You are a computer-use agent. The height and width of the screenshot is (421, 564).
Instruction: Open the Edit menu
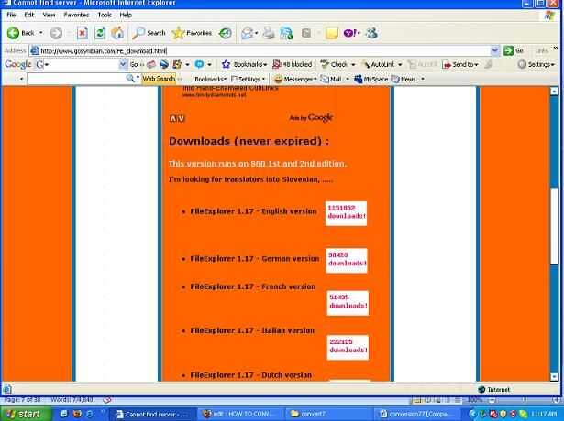[x=29, y=15]
